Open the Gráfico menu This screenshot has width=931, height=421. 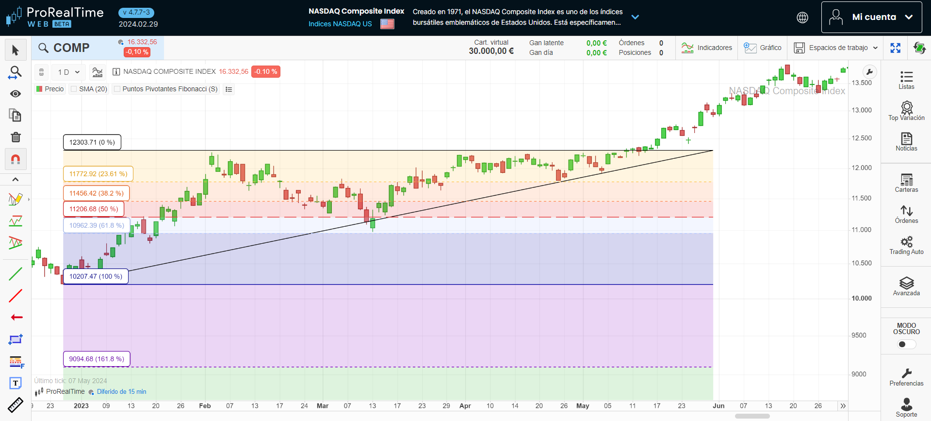pos(763,48)
